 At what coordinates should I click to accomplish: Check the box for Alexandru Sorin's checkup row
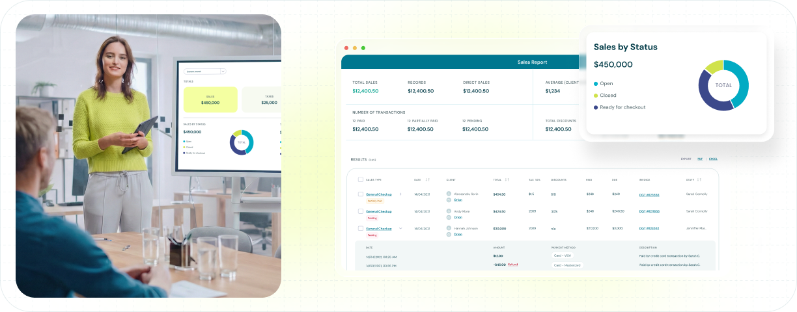[x=361, y=194]
